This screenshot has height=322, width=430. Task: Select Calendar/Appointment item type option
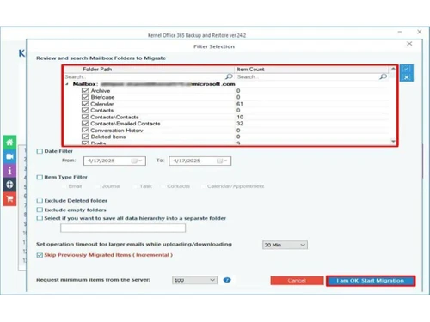click(x=233, y=186)
